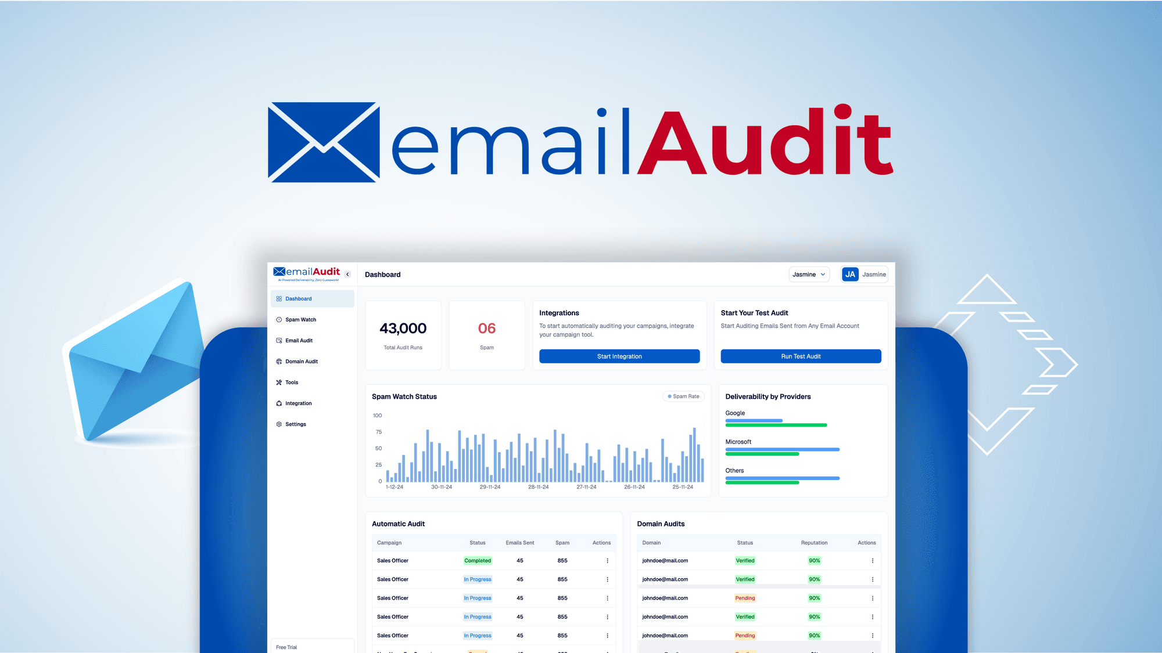Select Integration in the sidebar
1162x653 pixels.
point(313,403)
